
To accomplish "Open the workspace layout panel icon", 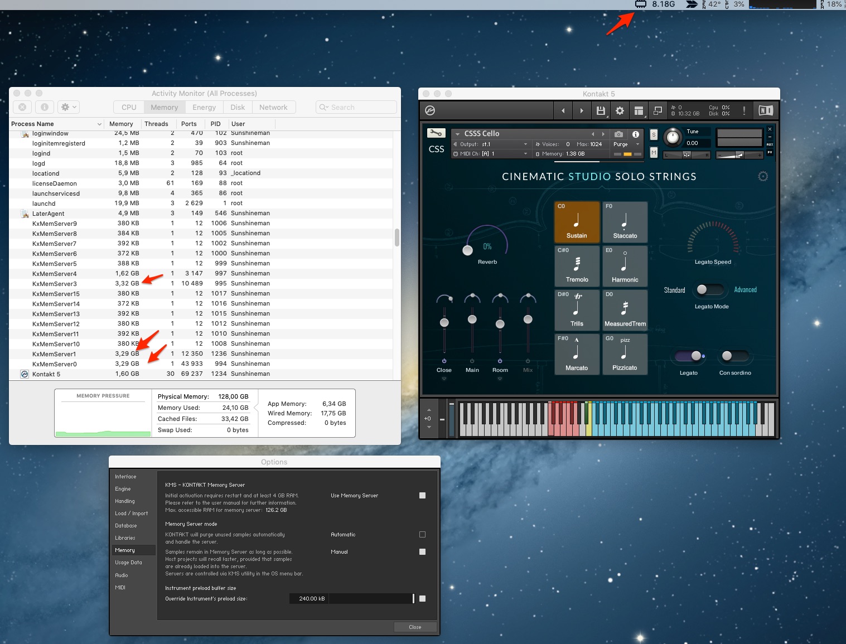I will click(x=639, y=111).
